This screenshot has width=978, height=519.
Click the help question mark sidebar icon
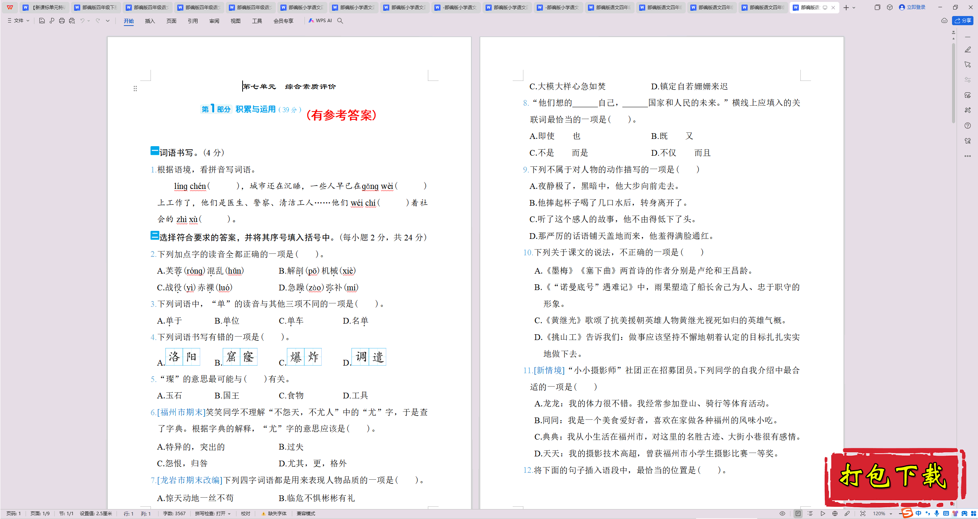click(x=968, y=126)
